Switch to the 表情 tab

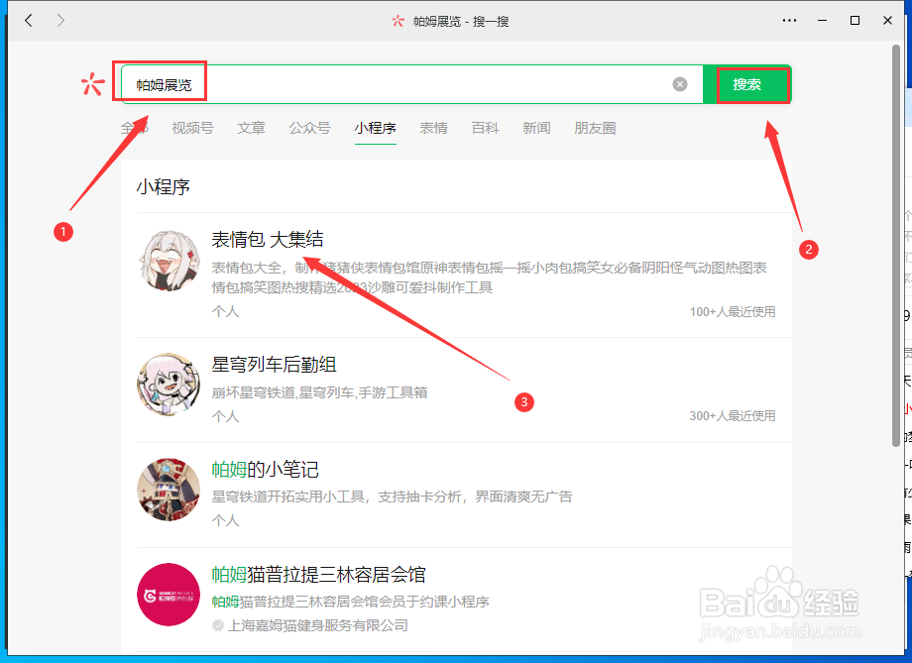pyautogui.click(x=434, y=128)
